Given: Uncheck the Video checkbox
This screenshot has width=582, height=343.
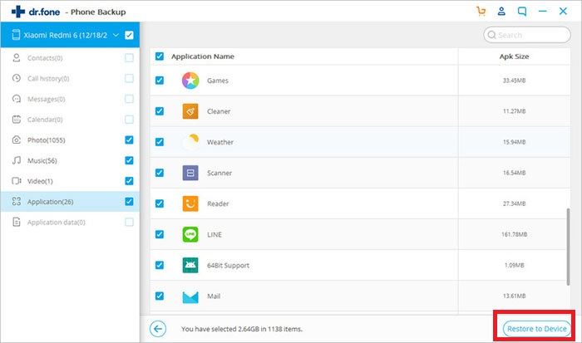Looking at the screenshot, I should pos(129,181).
